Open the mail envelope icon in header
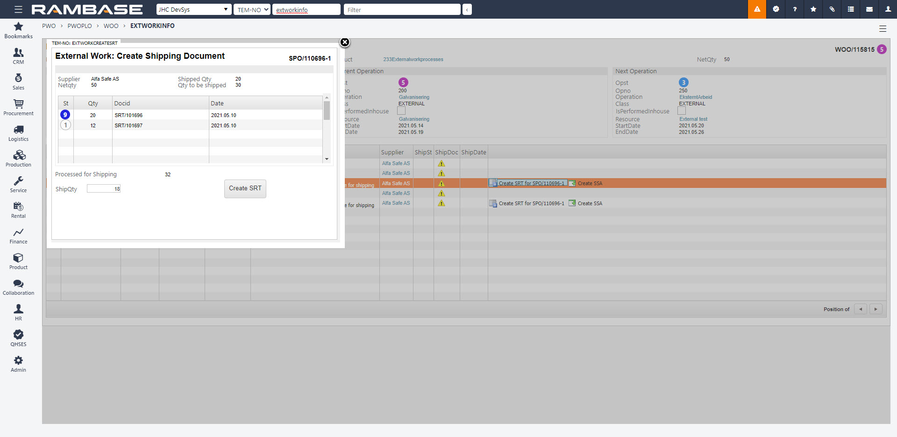The height and width of the screenshot is (437, 897). [x=869, y=9]
